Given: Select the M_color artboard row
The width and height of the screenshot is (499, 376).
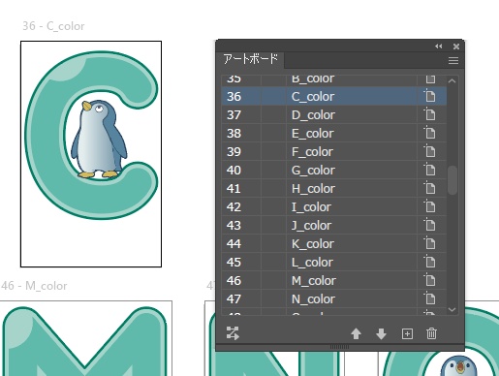Looking at the screenshot, I should 334,280.
